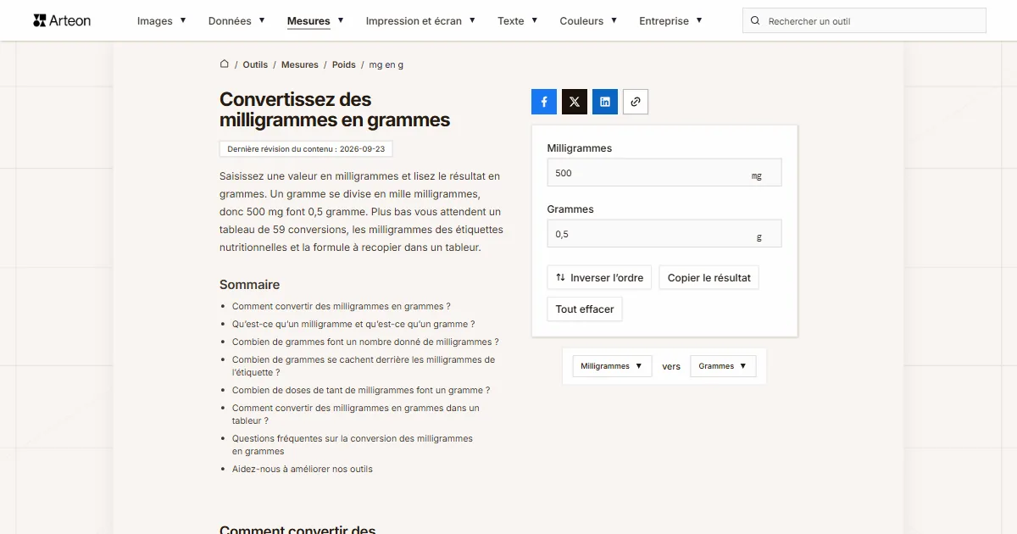Click the page title Convertissez des milligrammes en grammes
Image resolution: width=1017 pixels, height=534 pixels.
(x=335, y=110)
